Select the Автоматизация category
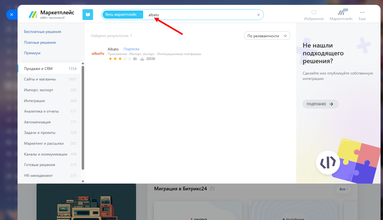The image size is (383, 220). (x=37, y=122)
